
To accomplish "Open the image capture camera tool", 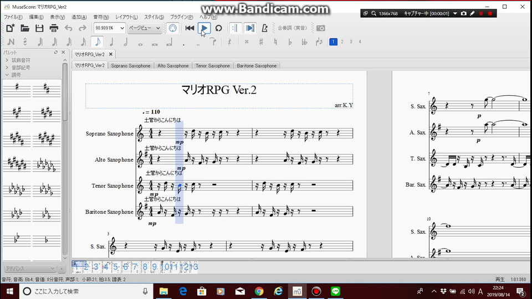I will pyautogui.click(x=321, y=28).
